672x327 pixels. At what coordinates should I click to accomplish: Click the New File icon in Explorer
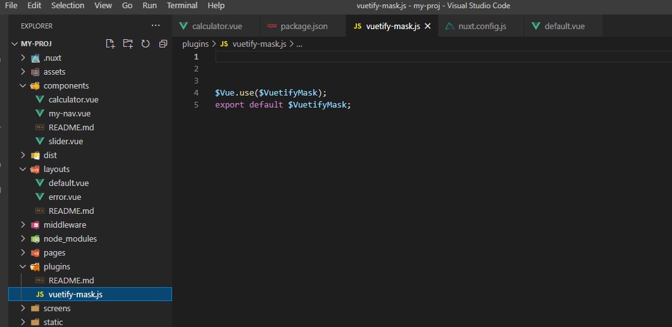pos(111,43)
